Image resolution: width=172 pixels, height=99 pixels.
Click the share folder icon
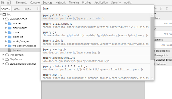tap(10, 32)
